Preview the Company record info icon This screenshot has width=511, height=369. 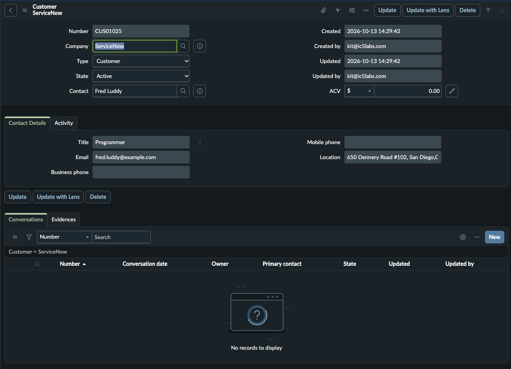click(200, 46)
